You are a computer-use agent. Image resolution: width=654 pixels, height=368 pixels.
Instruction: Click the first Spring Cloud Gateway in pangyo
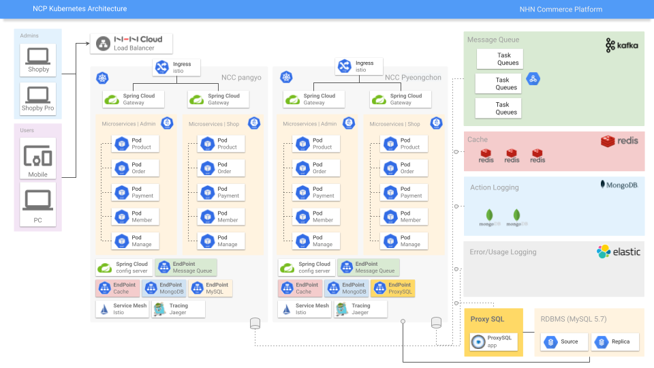pos(134,99)
